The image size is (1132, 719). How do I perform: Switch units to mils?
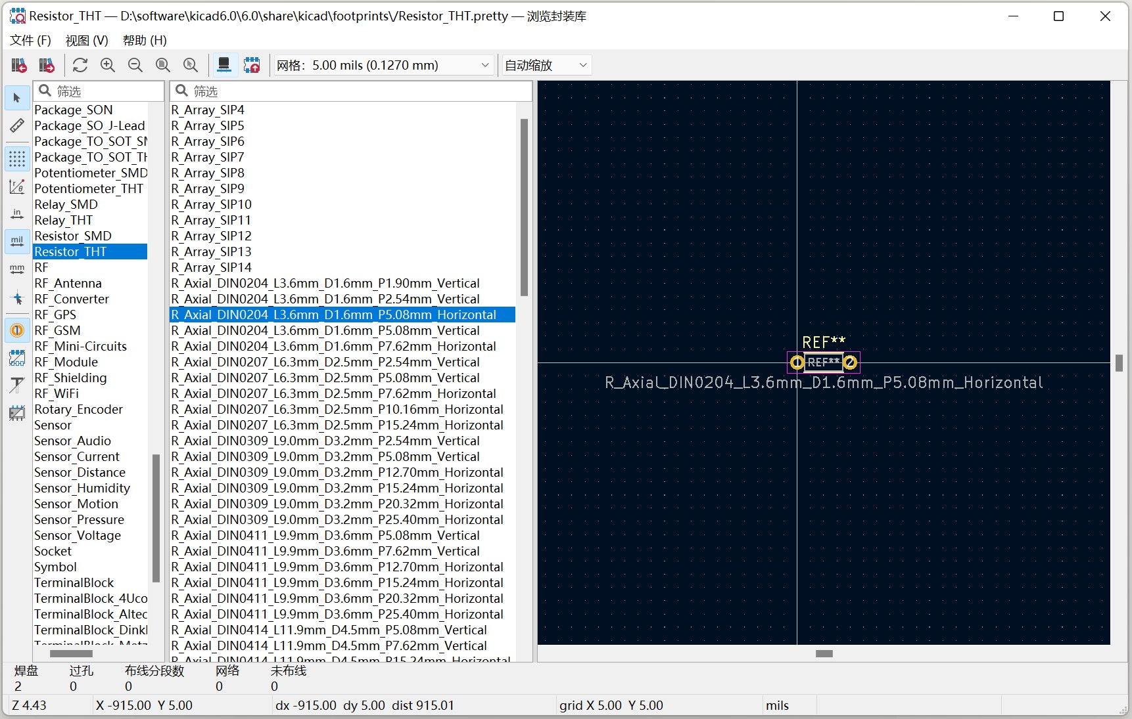click(17, 242)
